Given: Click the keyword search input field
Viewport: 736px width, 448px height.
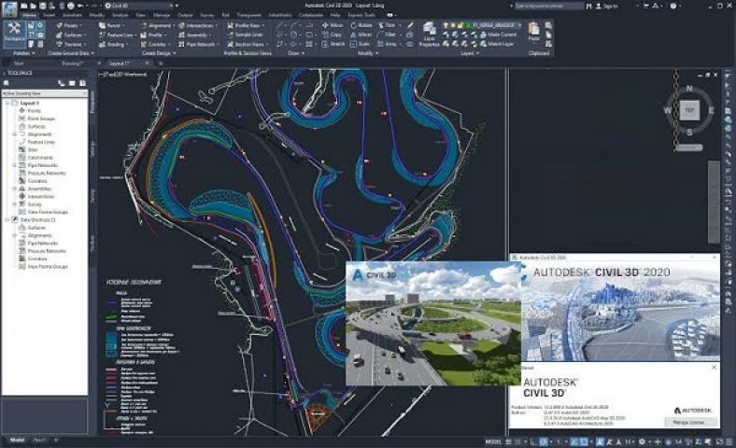Looking at the screenshot, I should tap(548, 6).
